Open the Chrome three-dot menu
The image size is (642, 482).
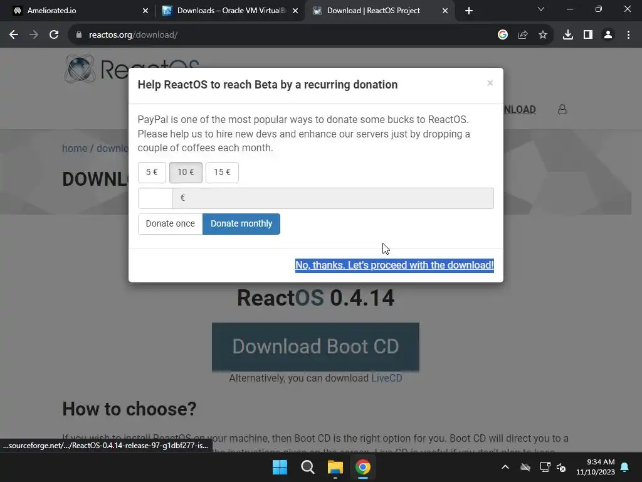(628, 35)
